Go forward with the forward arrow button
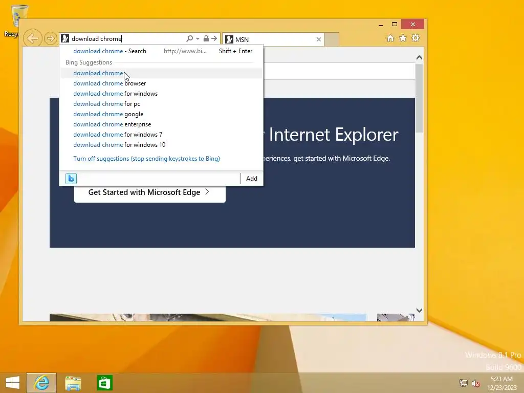This screenshot has height=393, width=524. click(x=51, y=38)
